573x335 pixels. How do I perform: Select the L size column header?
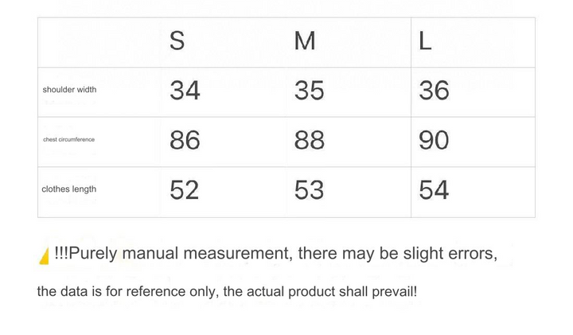[x=425, y=41]
